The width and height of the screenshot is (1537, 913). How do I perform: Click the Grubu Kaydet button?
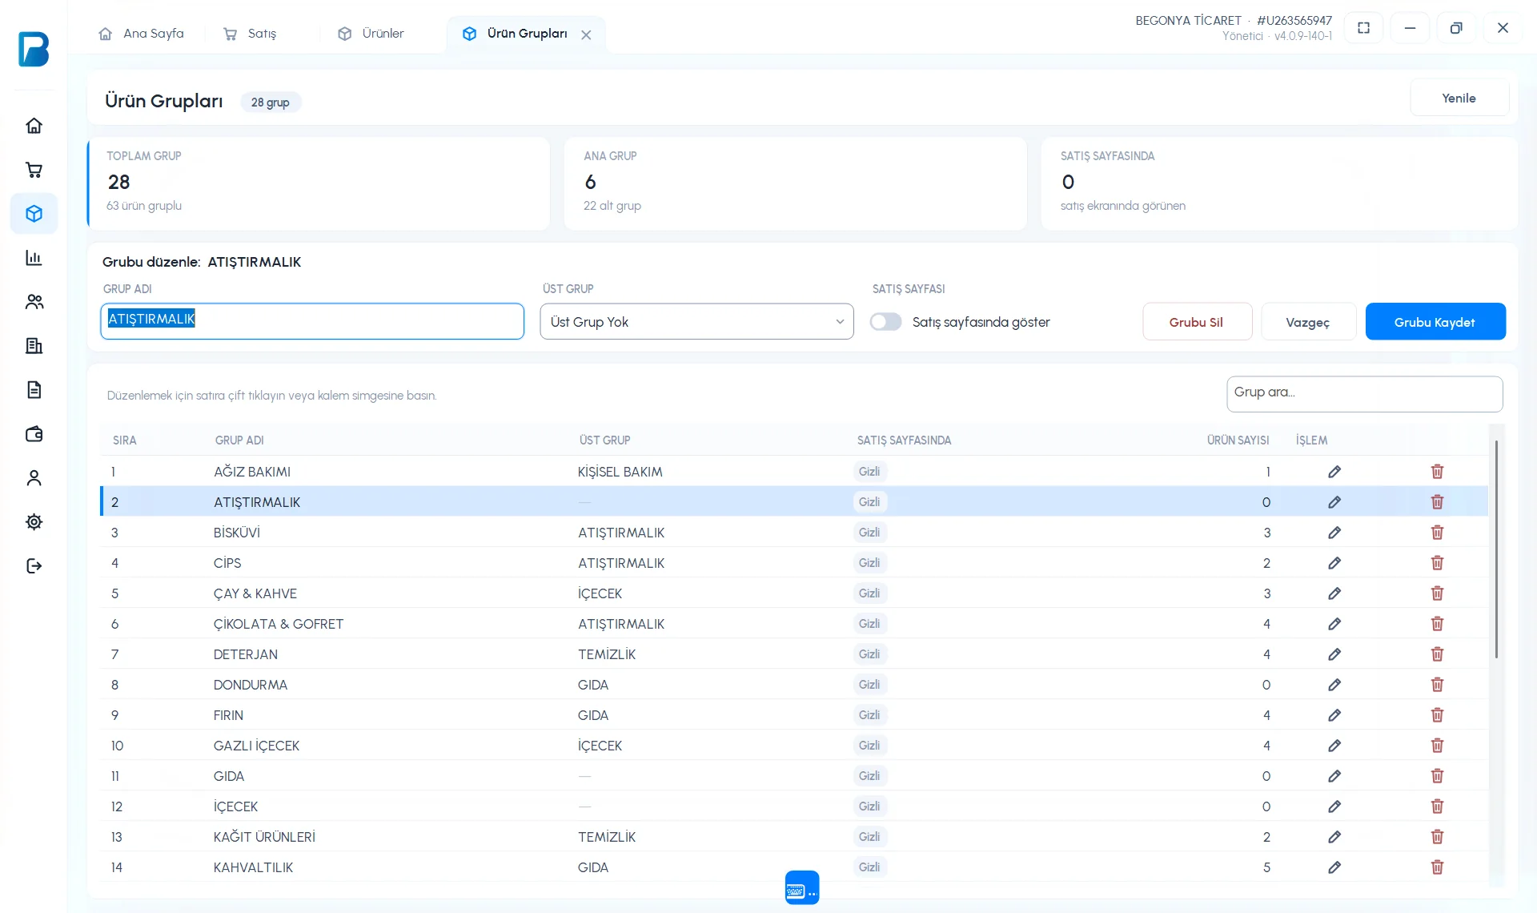click(x=1435, y=322)
